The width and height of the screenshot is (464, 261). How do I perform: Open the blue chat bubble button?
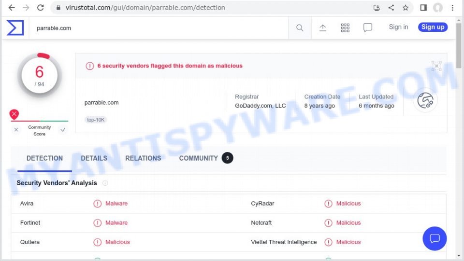(435, 238)
